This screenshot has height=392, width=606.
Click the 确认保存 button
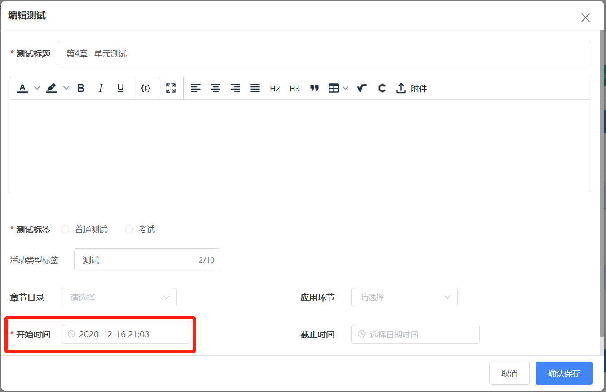564,373
